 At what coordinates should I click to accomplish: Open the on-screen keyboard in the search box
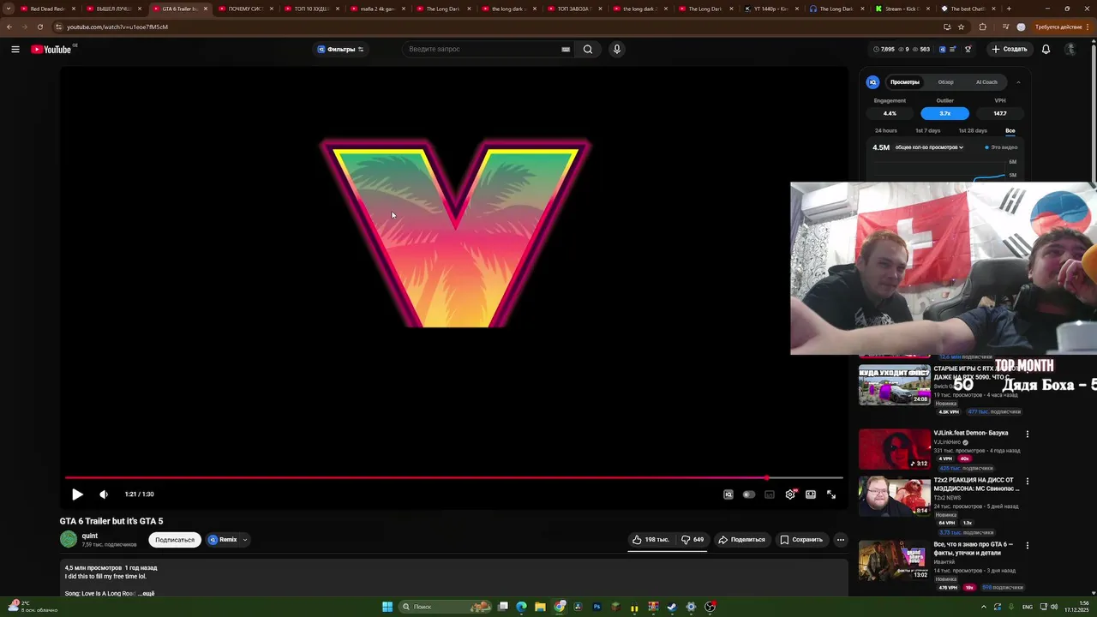[x=566, y=50]
